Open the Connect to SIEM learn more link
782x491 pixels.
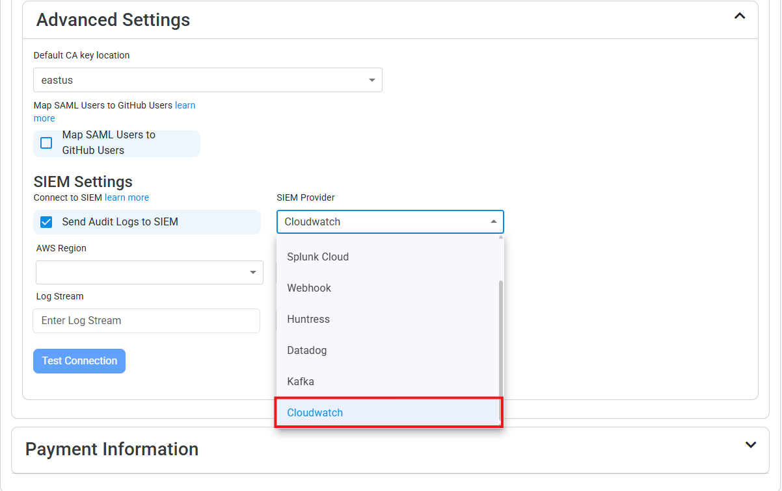tap(126, 197)
